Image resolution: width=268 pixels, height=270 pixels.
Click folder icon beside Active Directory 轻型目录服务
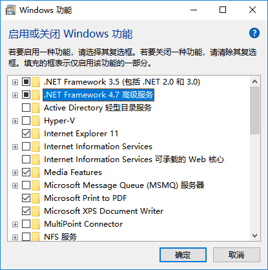coord(36,108)
